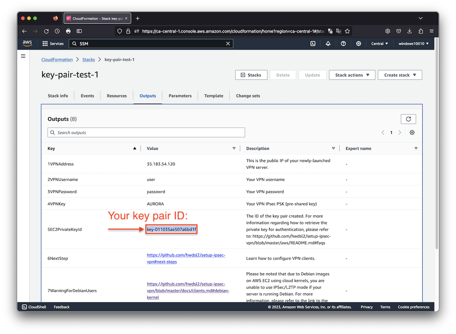Open the Stack actions dropdown
Viewport: 456px width, 334px height.
352,75
